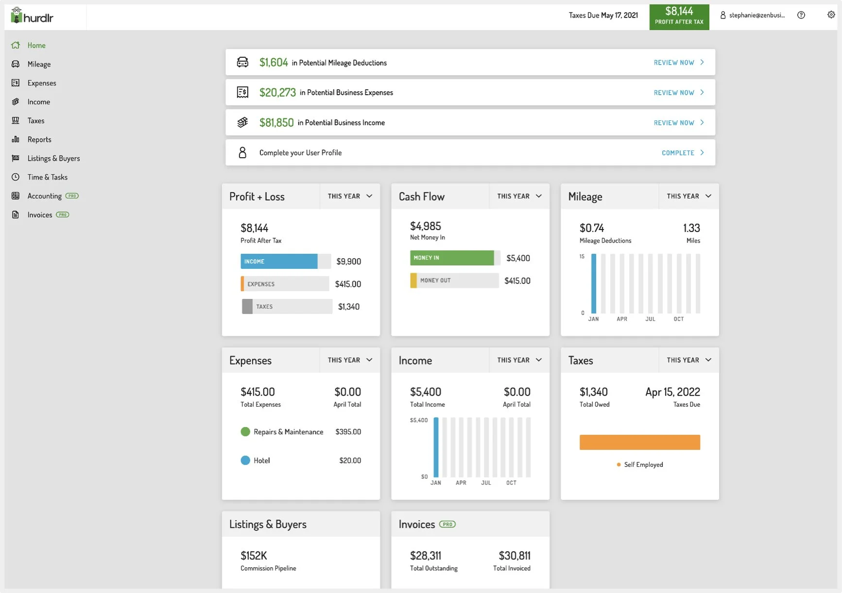Viewport: 842px width, 593px height.
Task: Expand Profit + Loss This Year dropdown
Action: click(350, 196)
